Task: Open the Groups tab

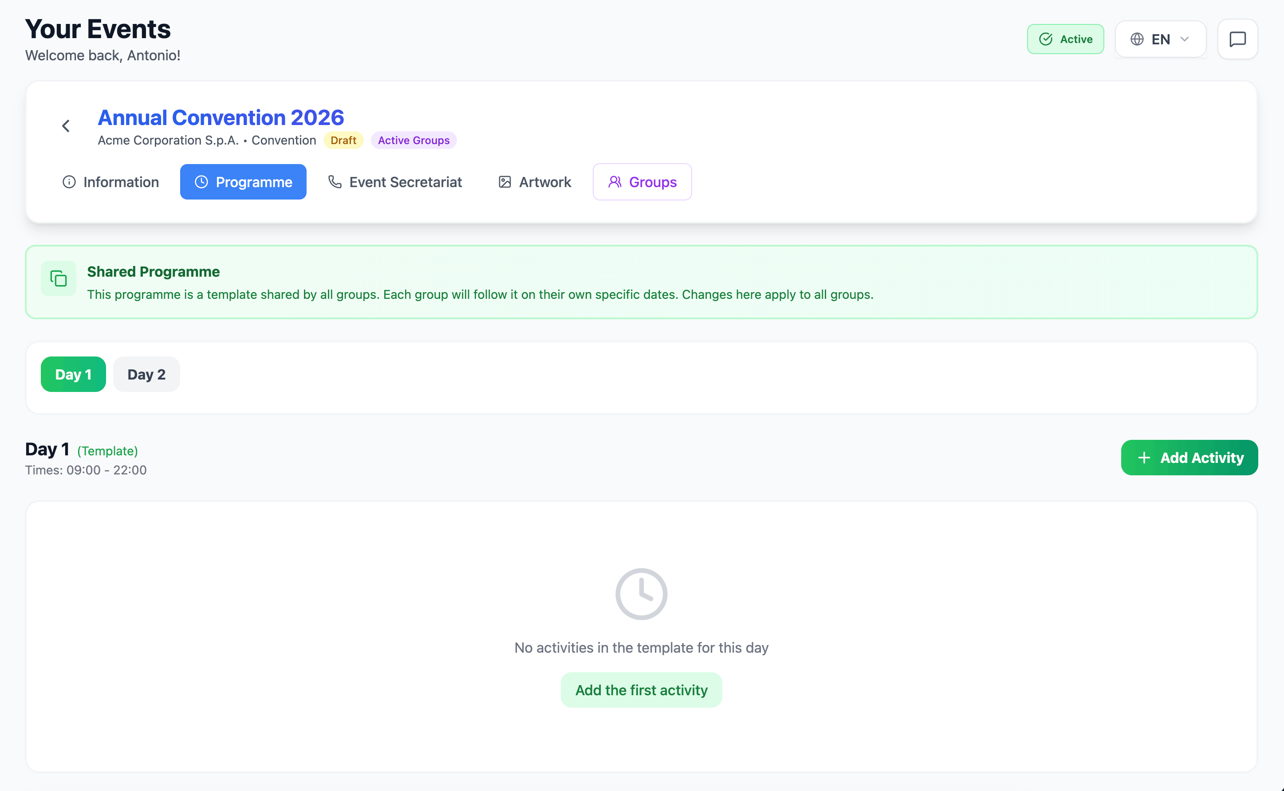Action: coord(642,182)
